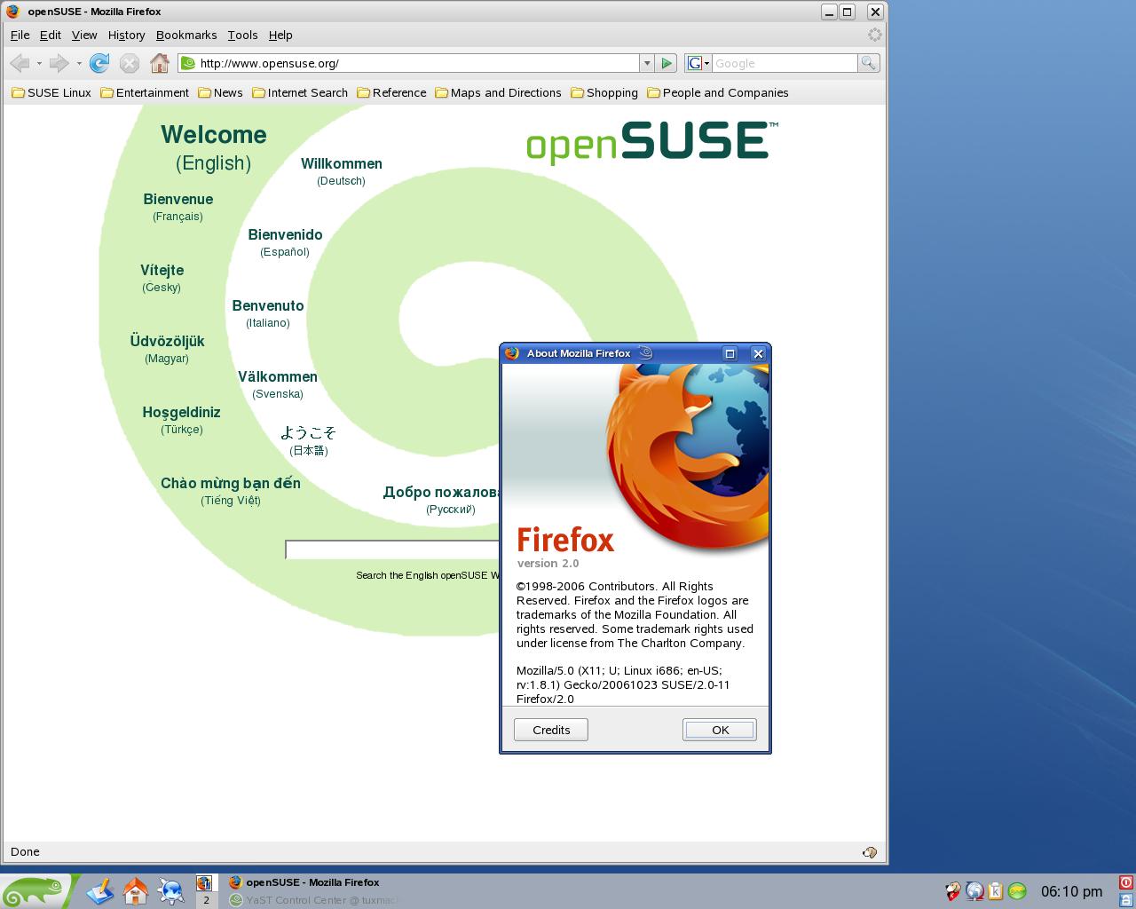
Task: Click OK to close About dialog
Action: [x=720, y=730]
